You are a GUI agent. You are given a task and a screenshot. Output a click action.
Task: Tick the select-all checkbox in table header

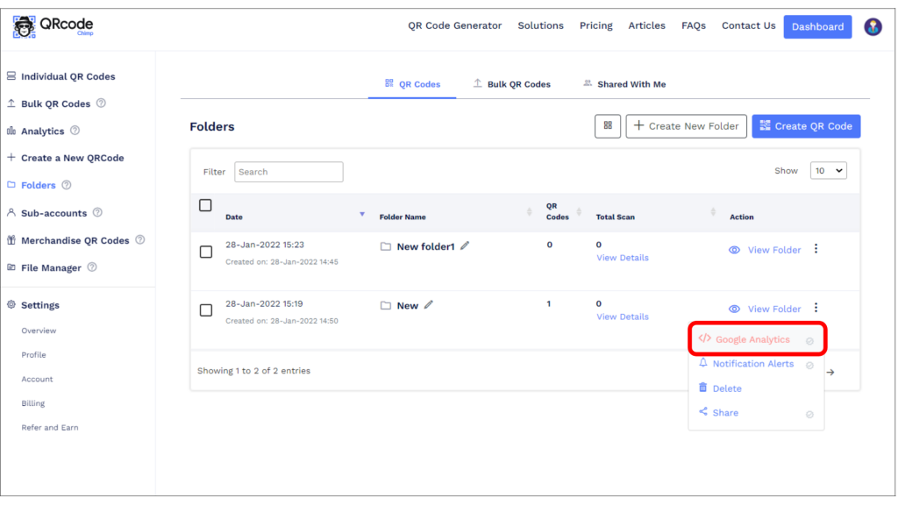point(205,205)
